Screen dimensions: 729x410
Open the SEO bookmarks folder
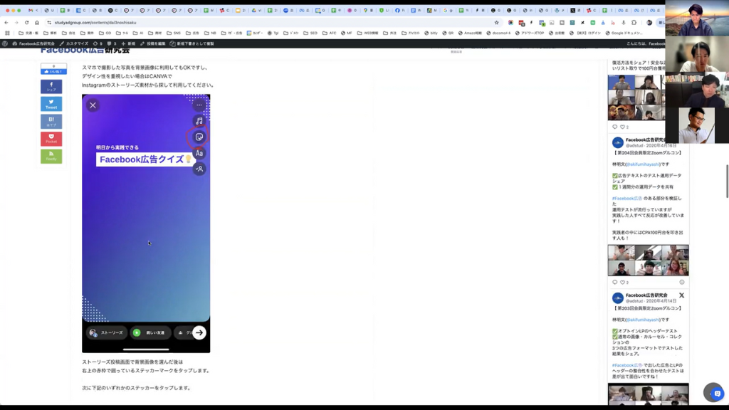310,33
